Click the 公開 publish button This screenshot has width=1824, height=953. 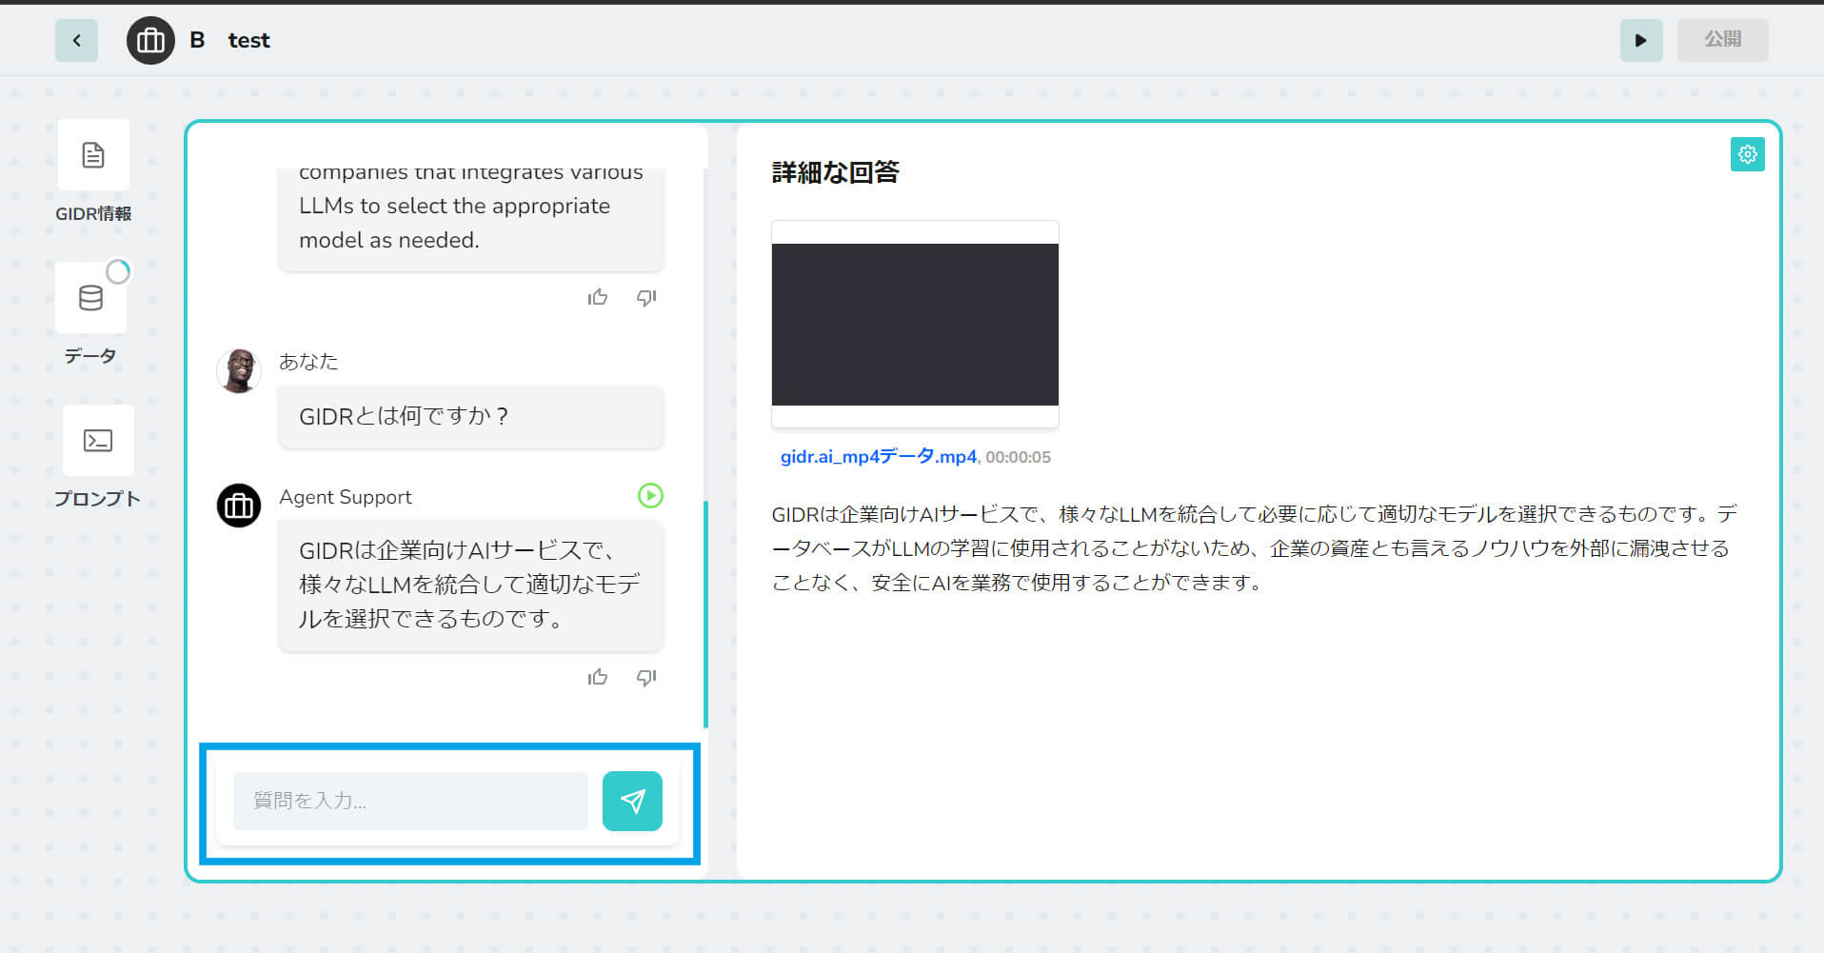click(x=1722, y=40)
